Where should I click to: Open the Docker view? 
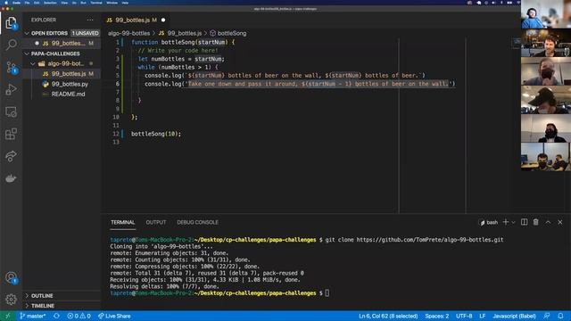(11, 178)
